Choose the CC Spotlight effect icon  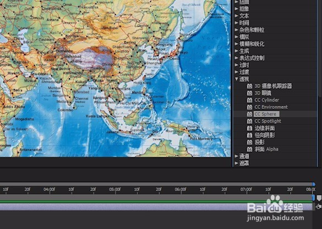pos(249,121)
